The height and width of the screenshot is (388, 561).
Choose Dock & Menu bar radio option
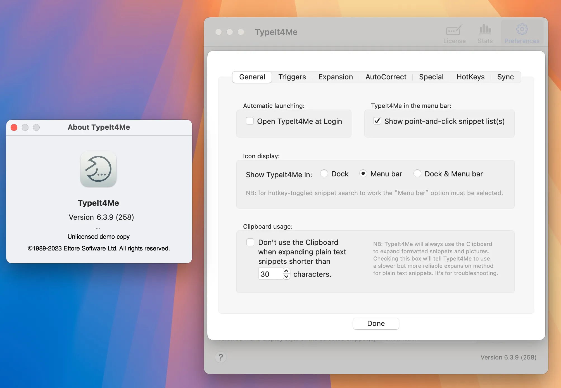[417, 174]
